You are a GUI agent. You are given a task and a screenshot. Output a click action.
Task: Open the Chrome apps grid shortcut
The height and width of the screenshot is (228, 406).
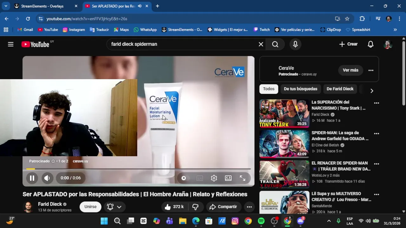(x=6, y=29)
